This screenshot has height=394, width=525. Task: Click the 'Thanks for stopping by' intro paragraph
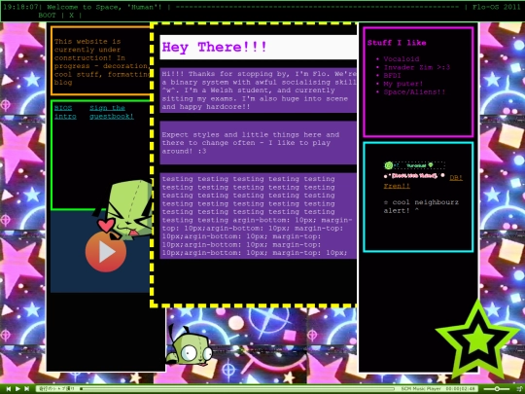258,90
